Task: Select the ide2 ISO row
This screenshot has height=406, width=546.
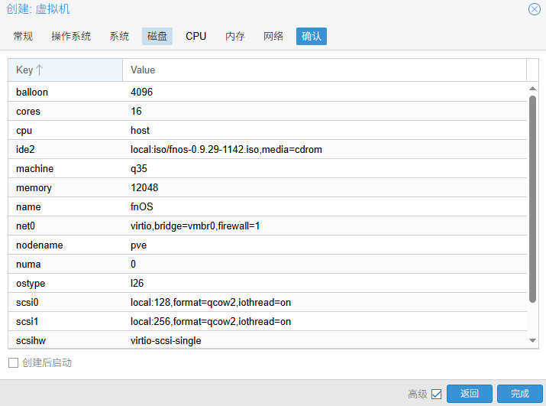Action: (267, 149)
